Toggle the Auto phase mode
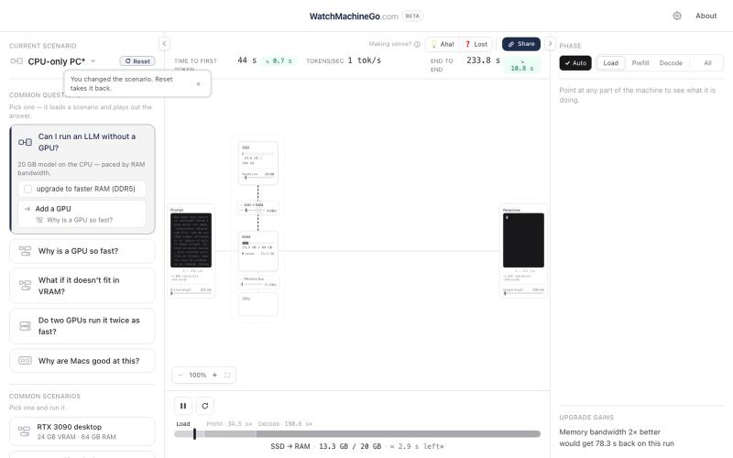733x458 pixels. [x=575, y=63]
